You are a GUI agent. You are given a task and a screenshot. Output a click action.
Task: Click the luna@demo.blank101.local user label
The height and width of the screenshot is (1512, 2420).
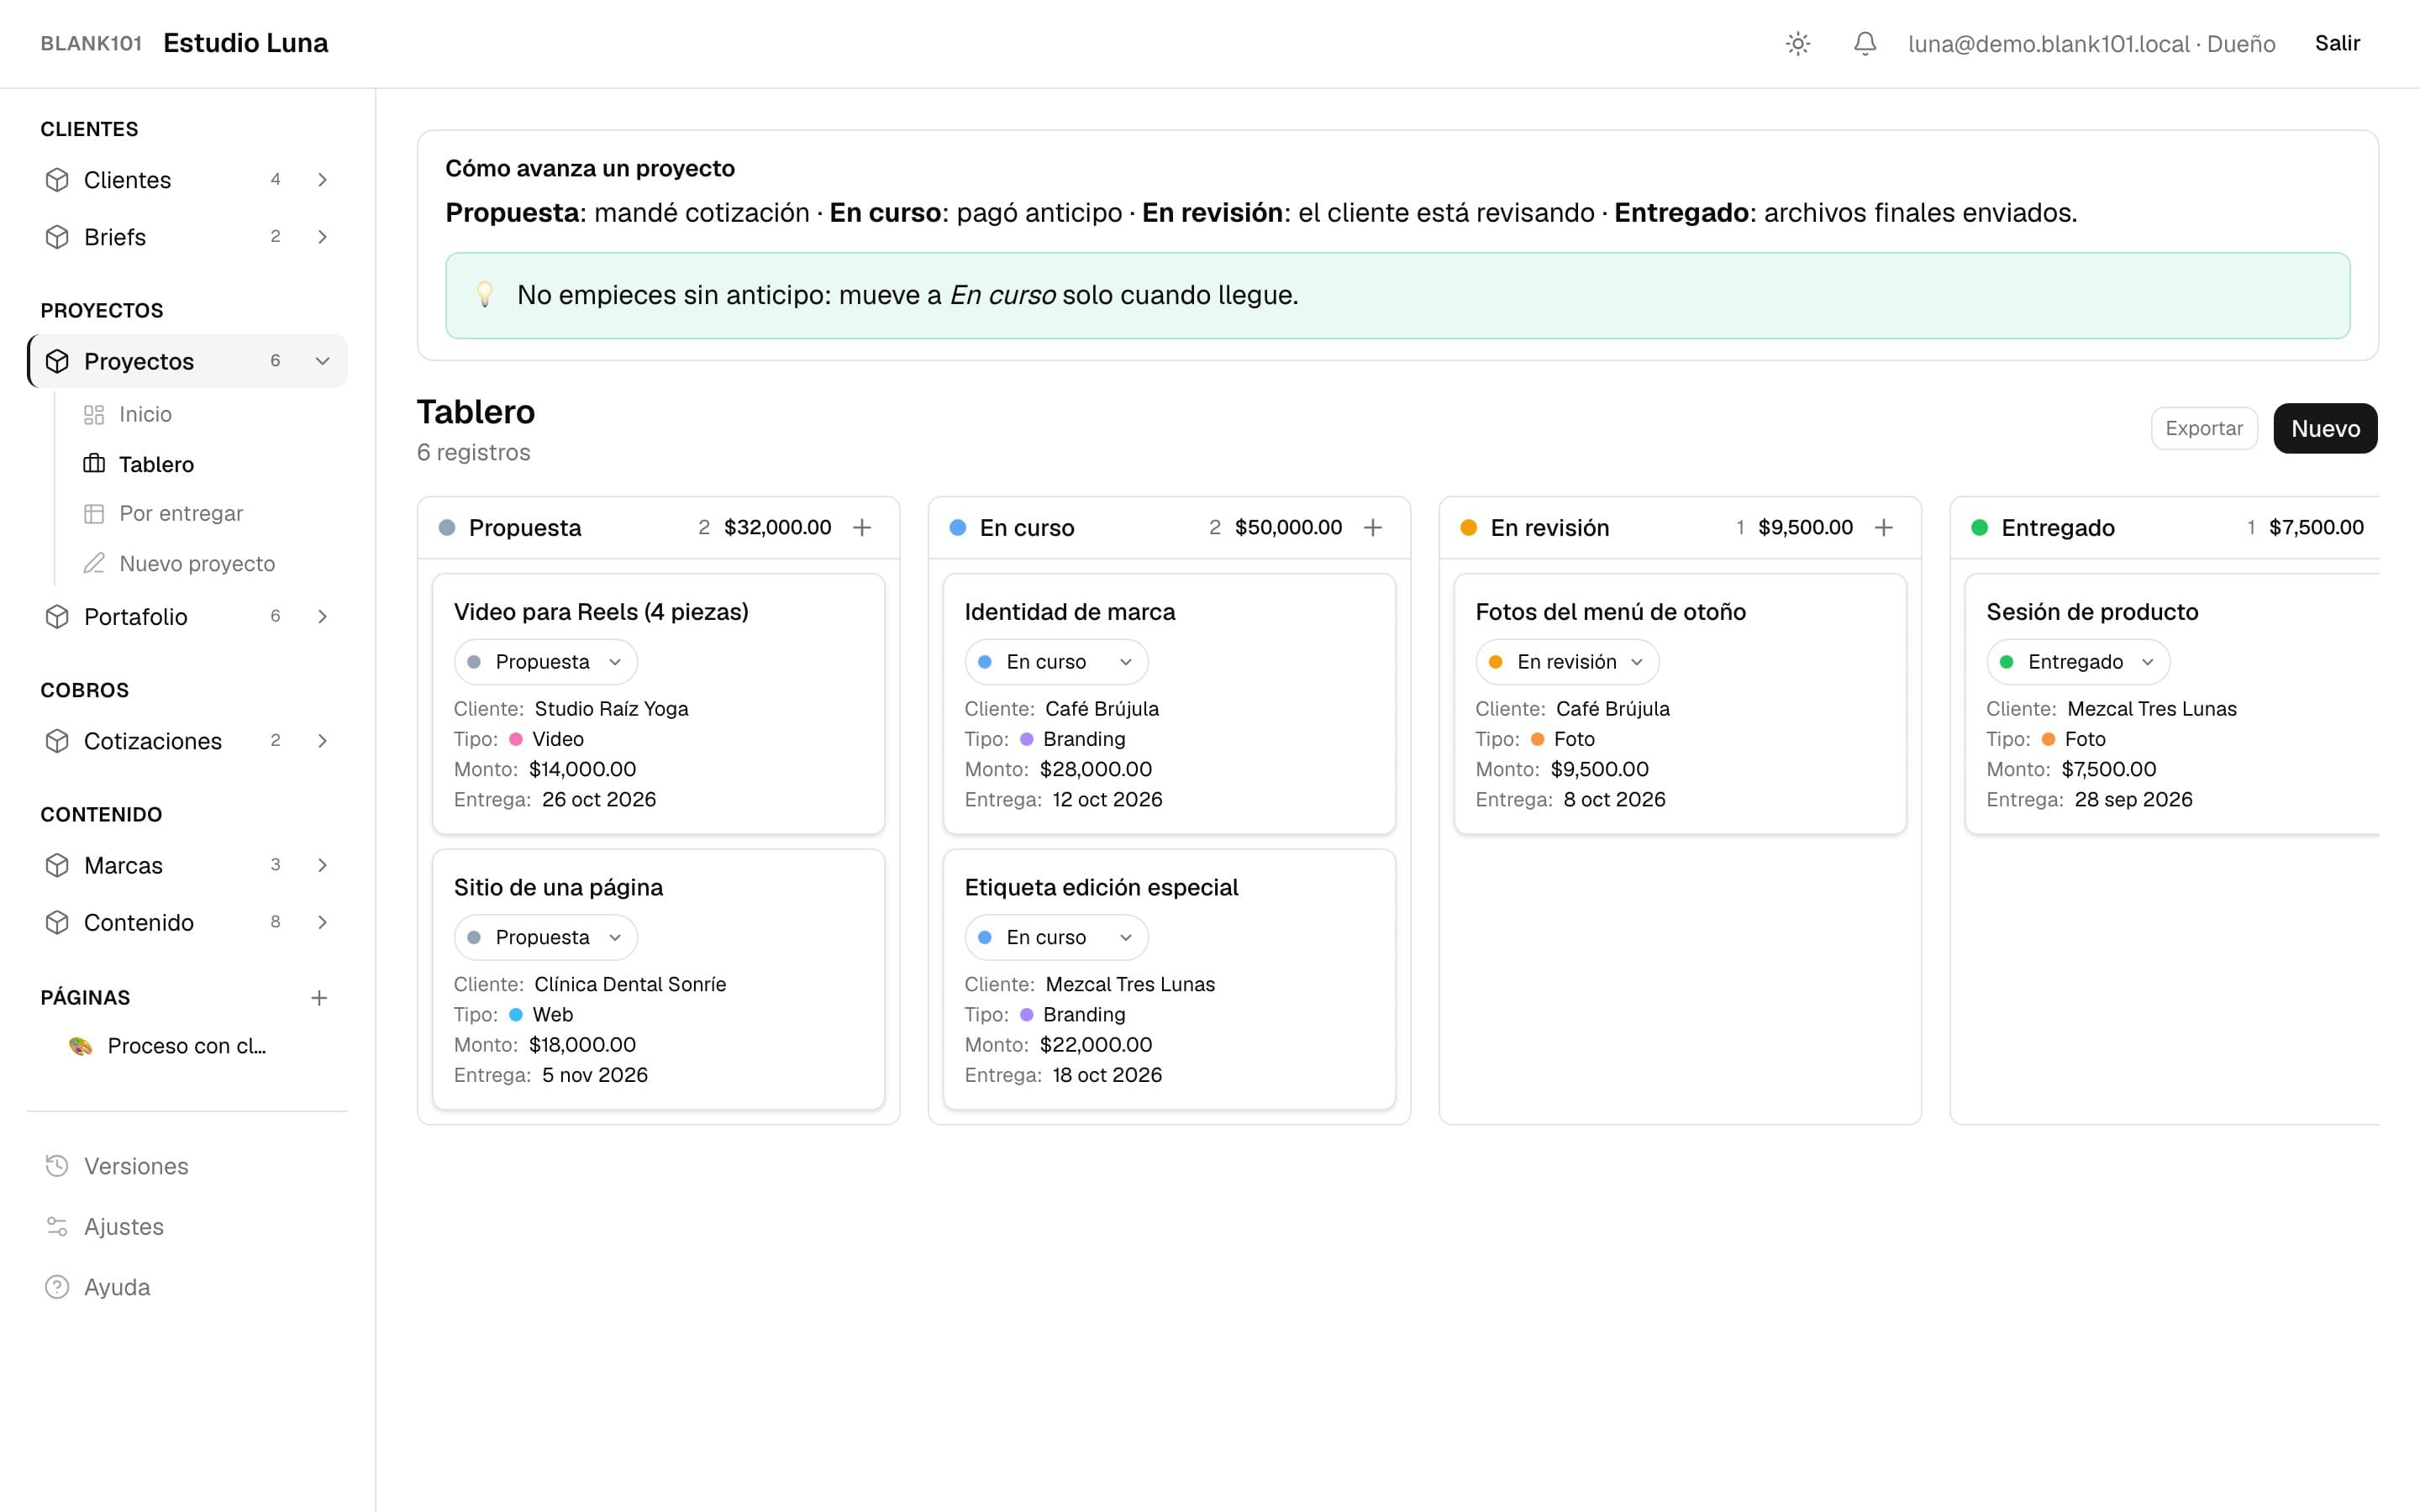click(2092, 44)
